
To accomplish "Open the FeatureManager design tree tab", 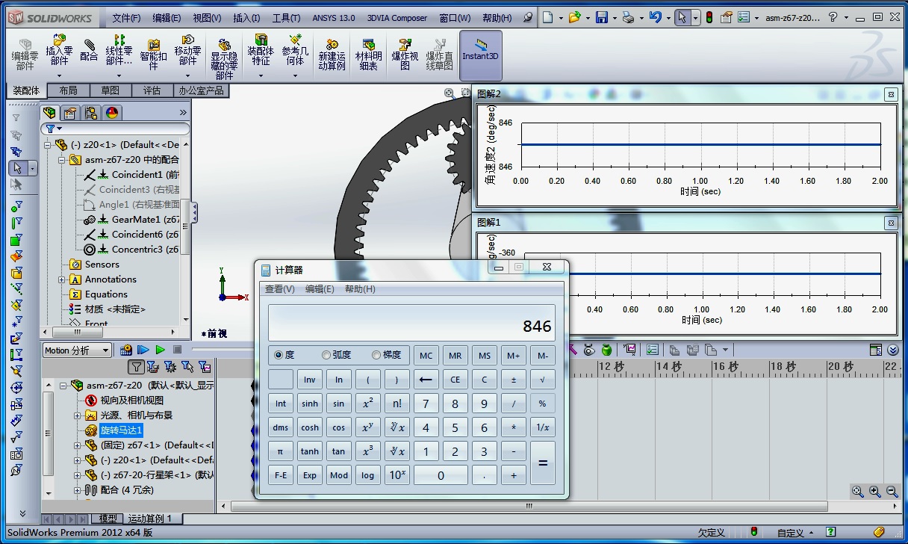I will 50,113.
